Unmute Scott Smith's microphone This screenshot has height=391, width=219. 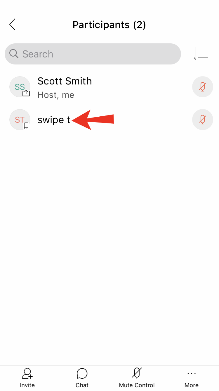pos(202,87)
